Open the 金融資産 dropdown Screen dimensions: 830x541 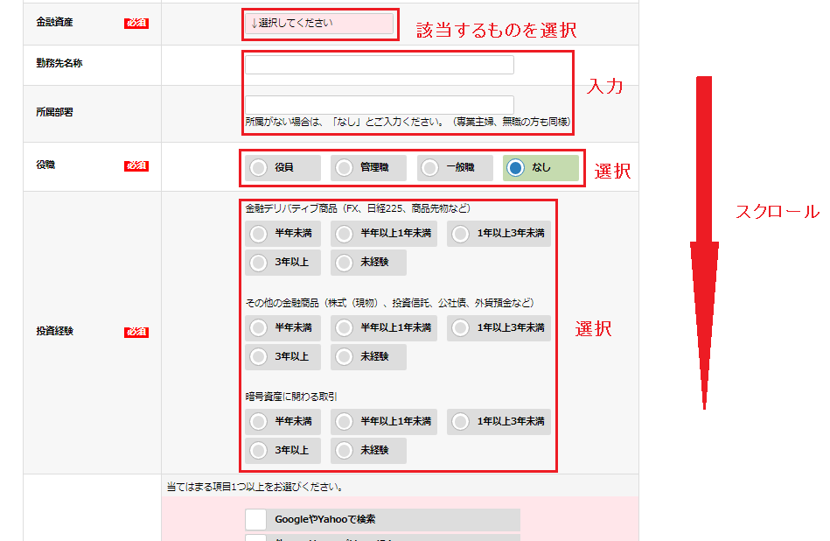[319, 24]
